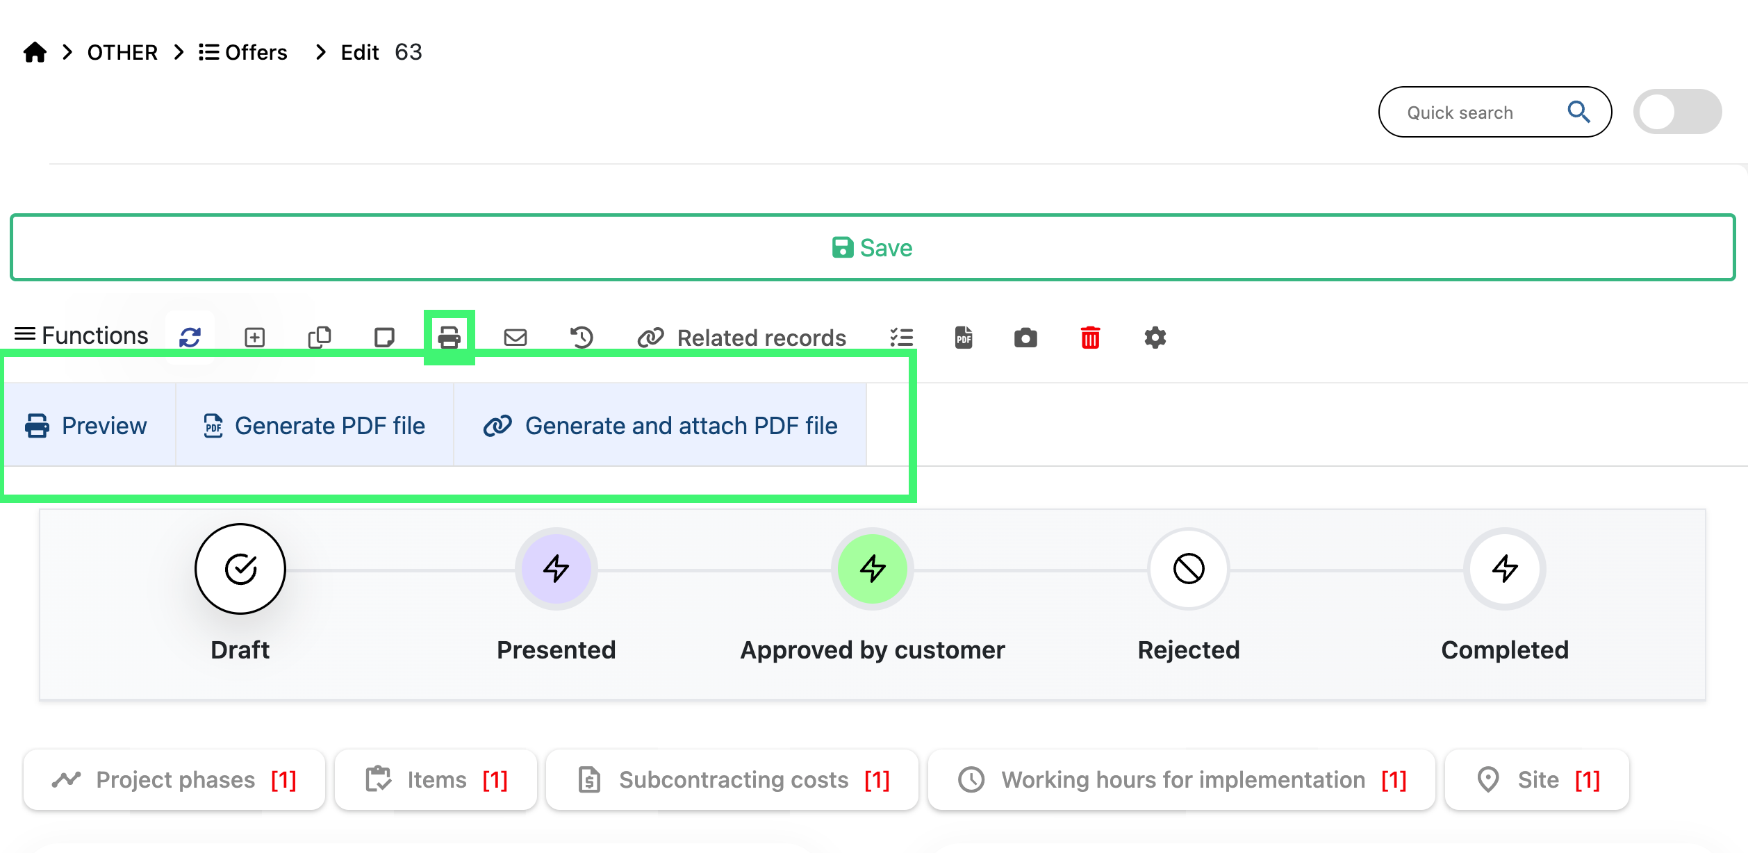1748x853 pixels.
Task: Click the duplicate record copy icon
Action: [x=320, y=338]
